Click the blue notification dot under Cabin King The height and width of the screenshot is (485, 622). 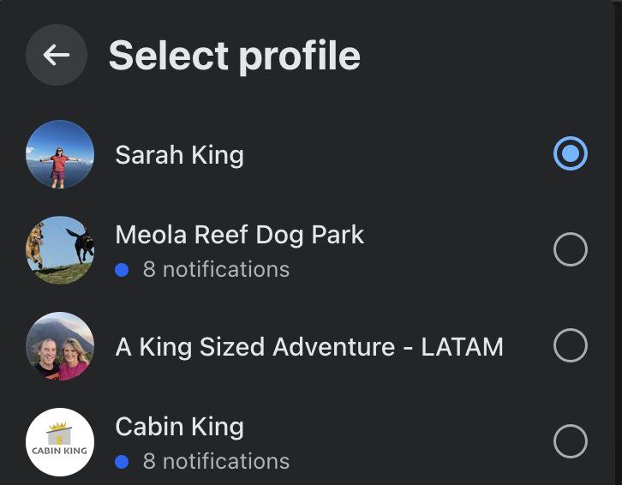click(x=122, y=462)
